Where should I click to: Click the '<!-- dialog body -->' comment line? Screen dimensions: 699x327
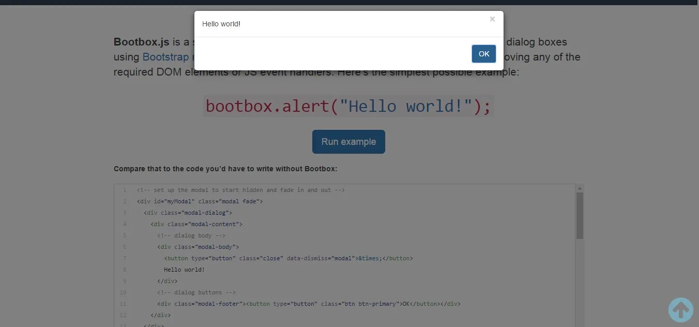pyautogui.click(x=191, y=235)
